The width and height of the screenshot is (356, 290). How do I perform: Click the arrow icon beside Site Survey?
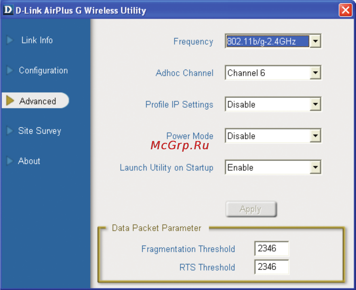point(10,131)
